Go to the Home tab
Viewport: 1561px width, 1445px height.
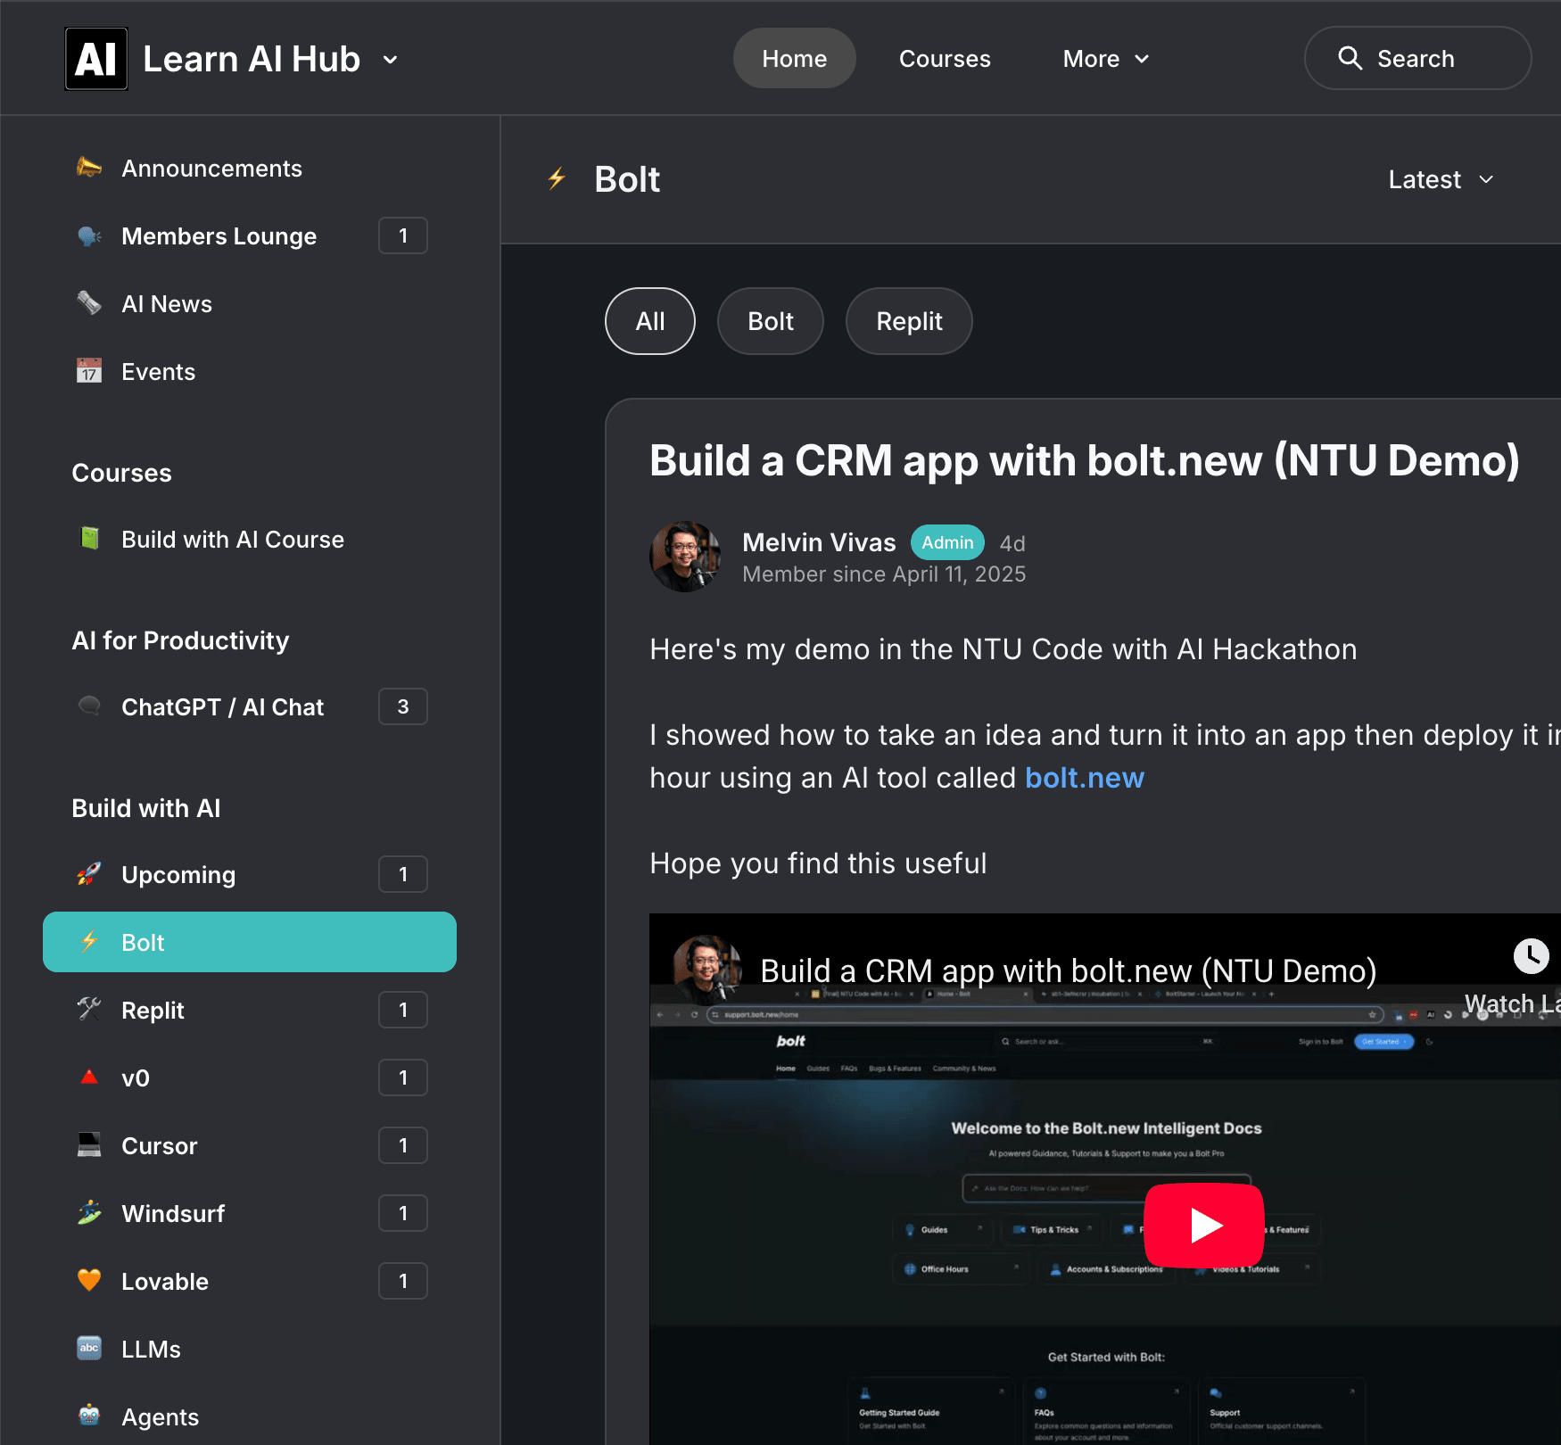(794, 59)
